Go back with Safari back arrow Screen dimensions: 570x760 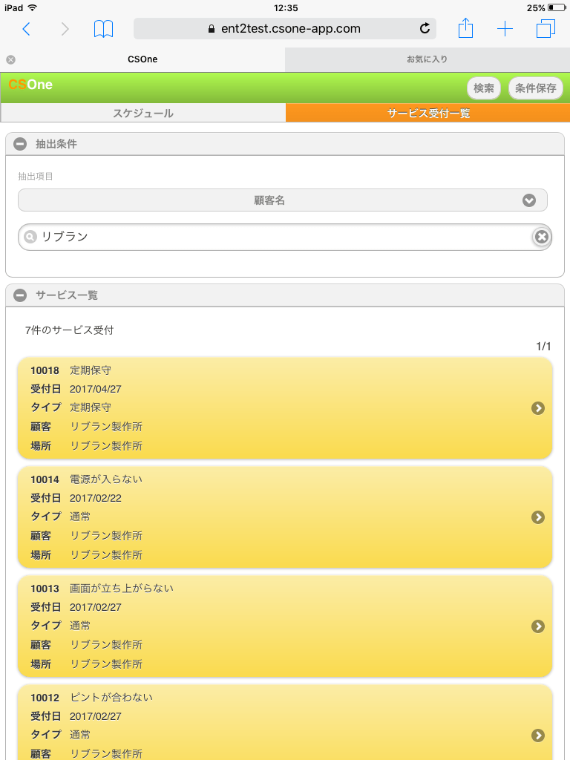(26, 29)
